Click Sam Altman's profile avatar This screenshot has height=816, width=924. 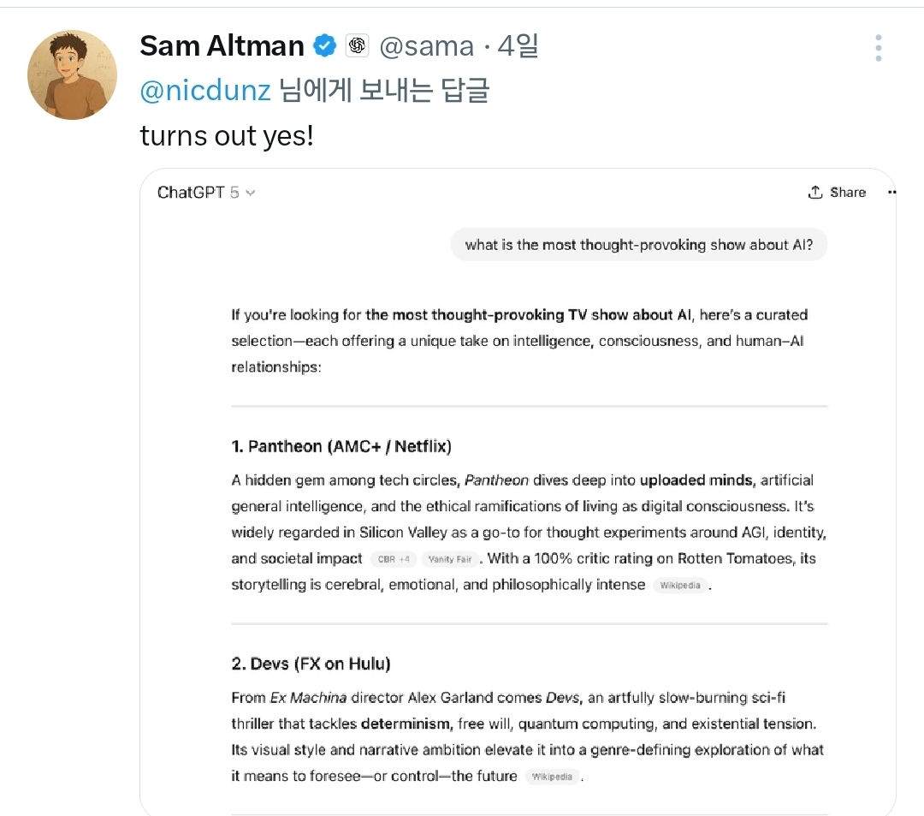72,74
